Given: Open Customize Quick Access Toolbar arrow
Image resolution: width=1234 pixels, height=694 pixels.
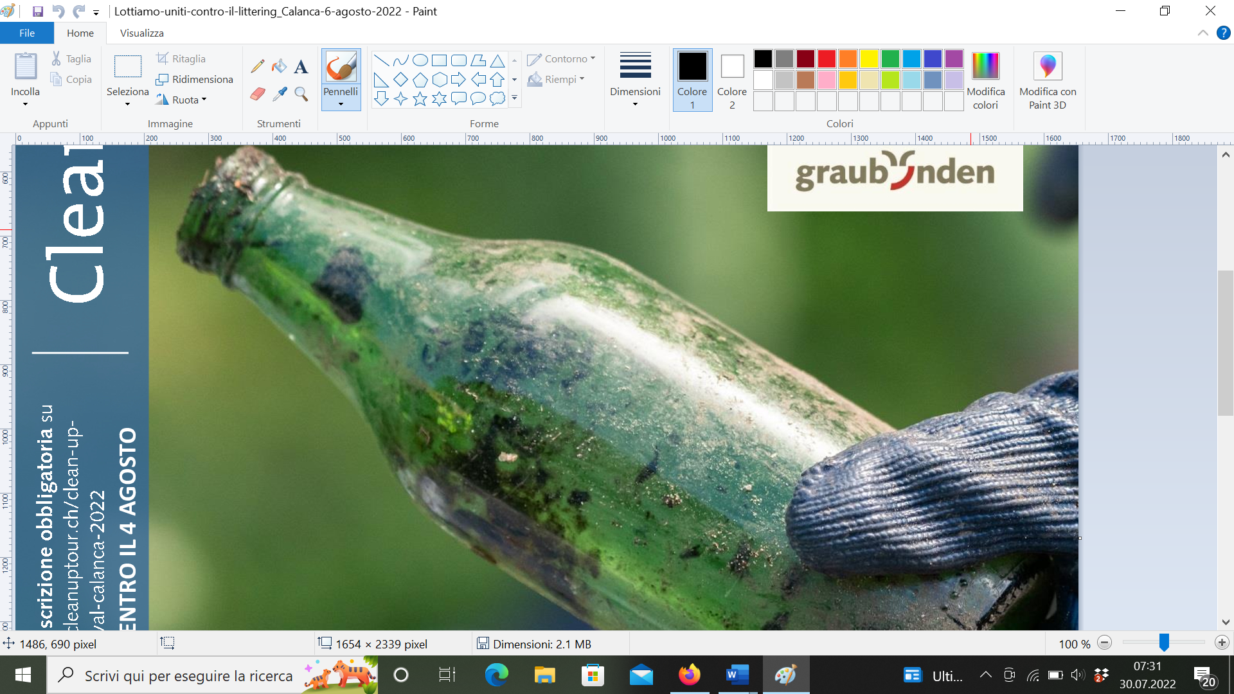Looking at the screenshot, I should [96, 12].
